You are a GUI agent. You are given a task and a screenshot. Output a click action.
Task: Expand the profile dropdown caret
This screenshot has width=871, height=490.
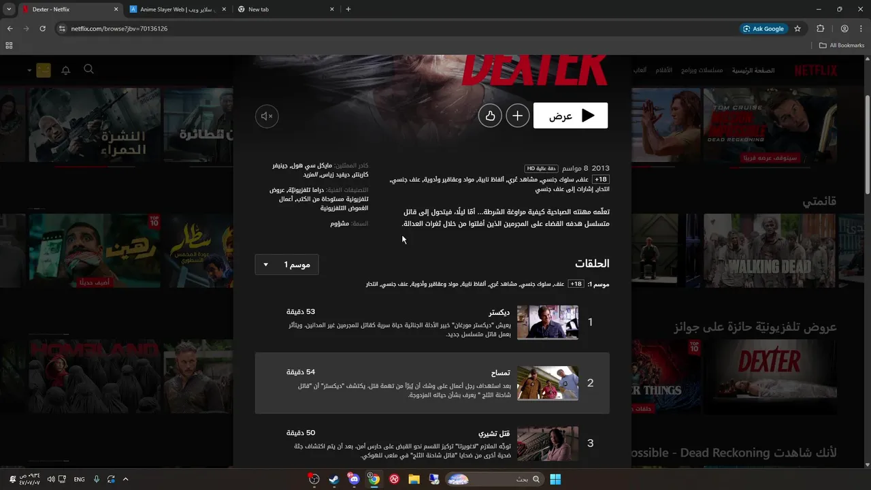coord(30,70)
